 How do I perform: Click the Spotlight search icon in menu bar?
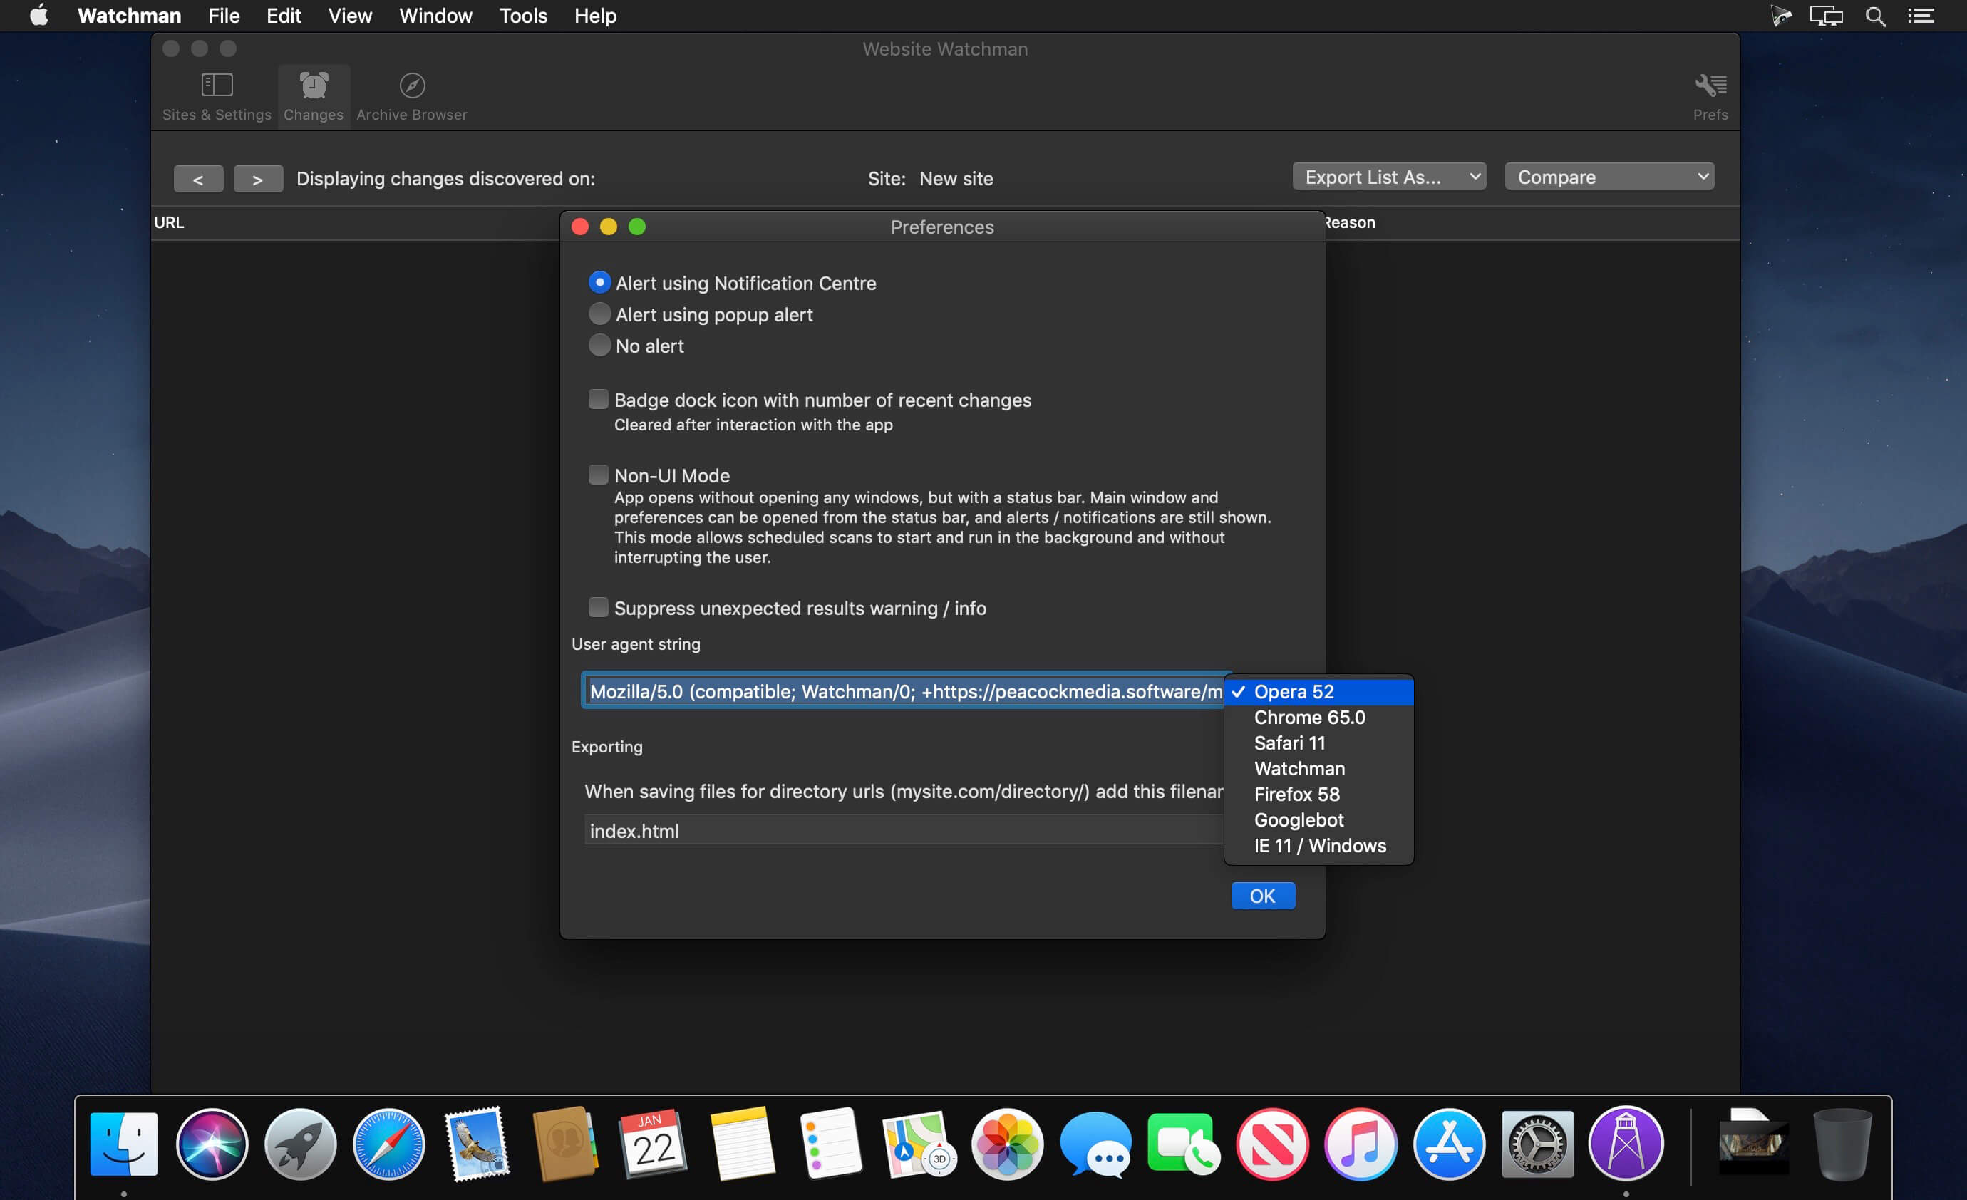click(x=1875, y=16)
